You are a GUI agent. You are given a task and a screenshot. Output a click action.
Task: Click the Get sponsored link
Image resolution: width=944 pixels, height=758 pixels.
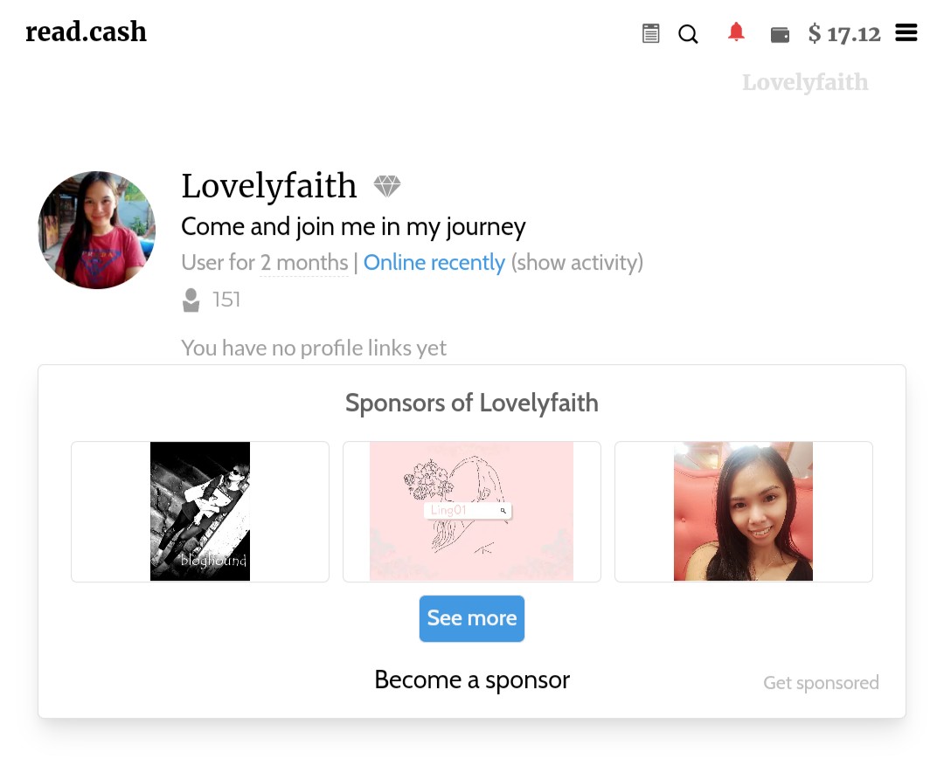tap(821, 683)
